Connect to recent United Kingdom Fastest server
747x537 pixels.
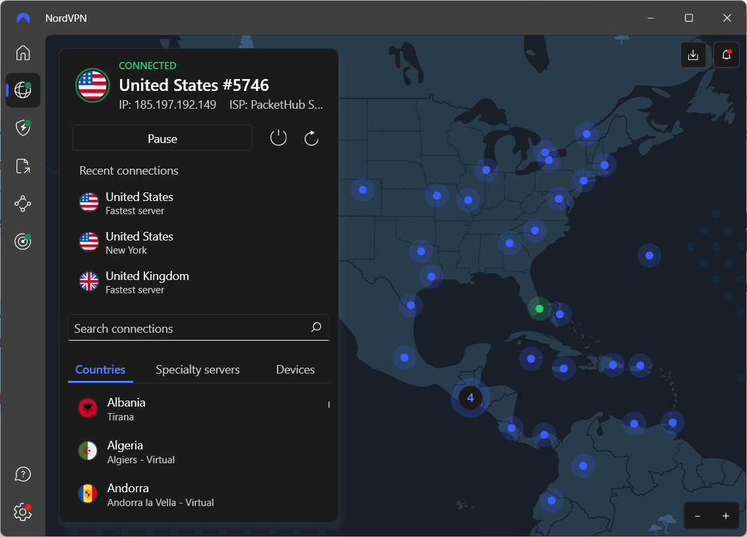(198, 282)
